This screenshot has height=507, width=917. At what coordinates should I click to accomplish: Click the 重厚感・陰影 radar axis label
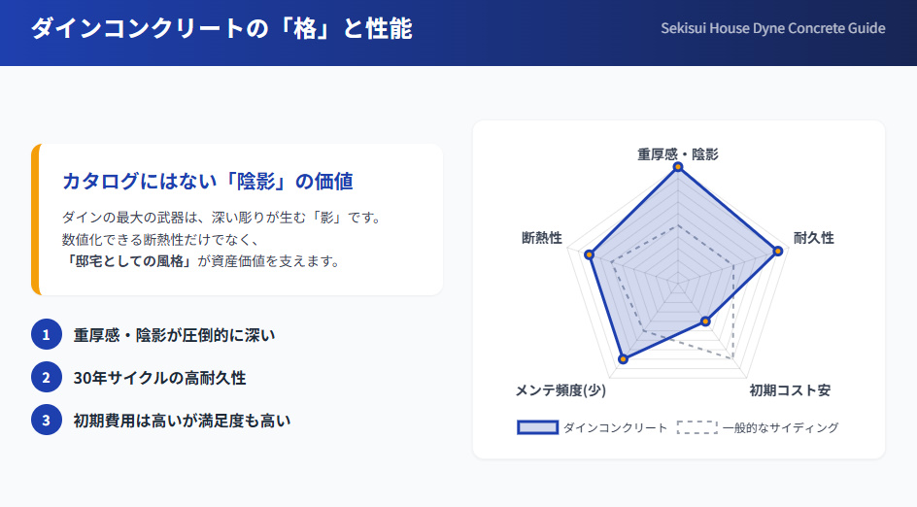click(678, 153)
